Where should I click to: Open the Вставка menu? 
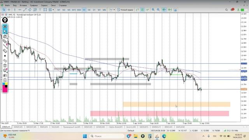click(x=23, y=5)
